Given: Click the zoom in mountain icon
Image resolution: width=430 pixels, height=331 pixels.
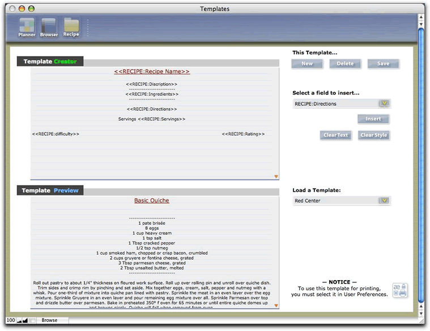Looking at the screenshot, I should 25,320.
